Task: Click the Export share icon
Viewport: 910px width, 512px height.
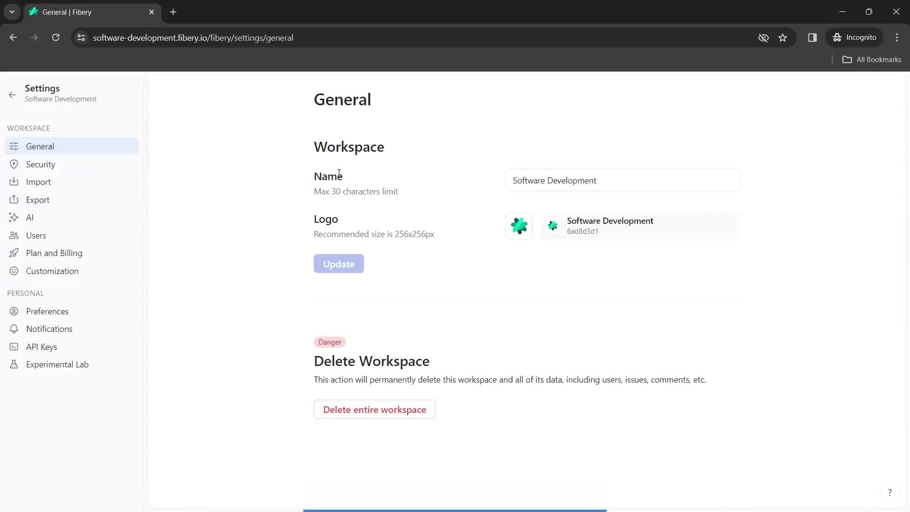Action: [14, 200]
